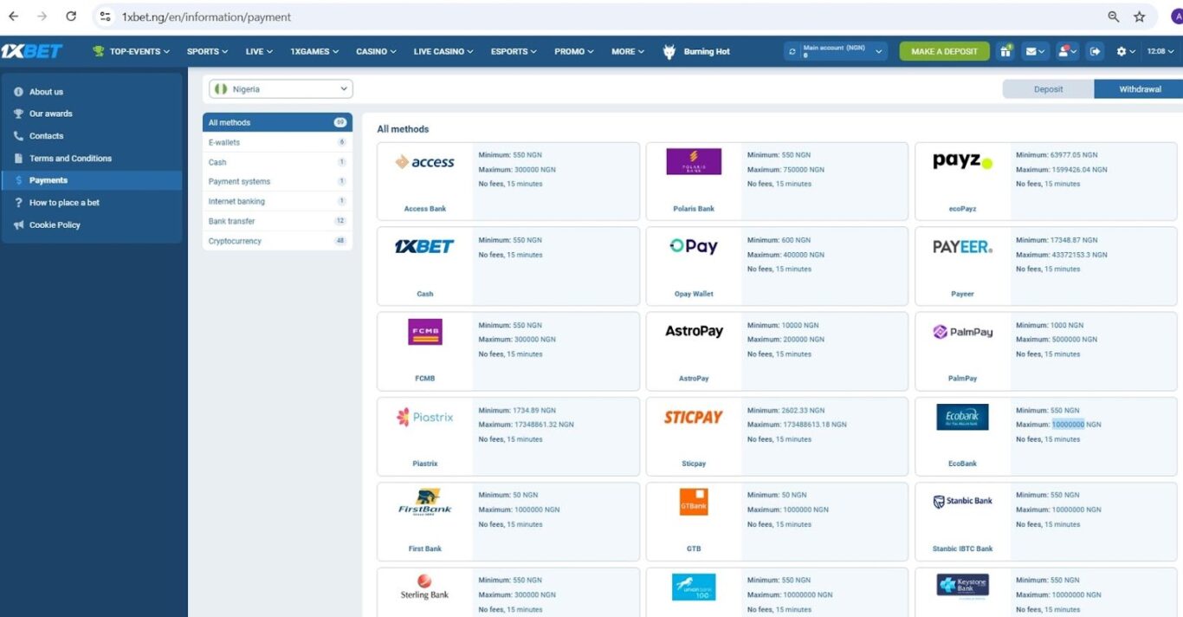Click the Burning Hot promo

click(696, 51)
